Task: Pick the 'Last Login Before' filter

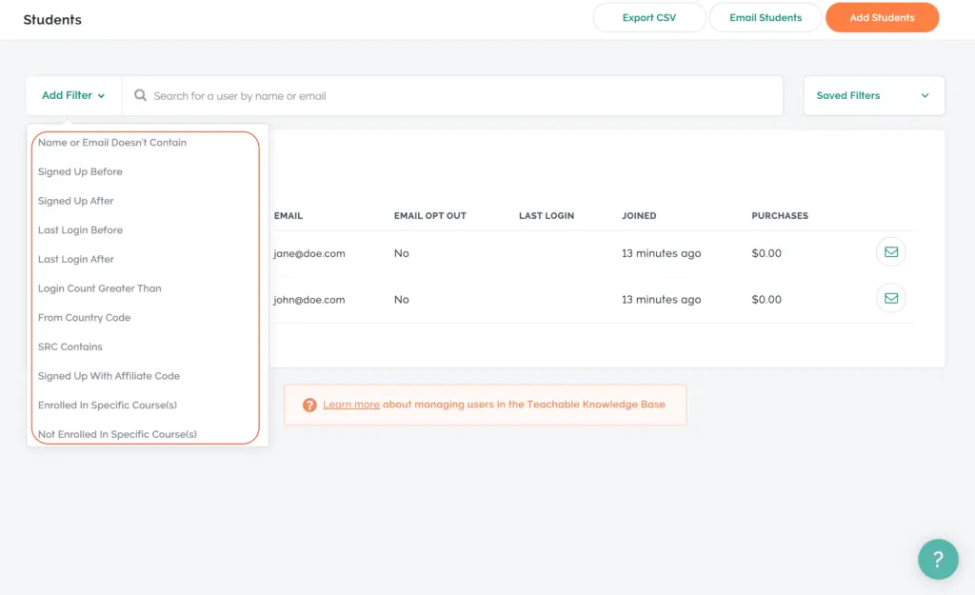Action: coord(80,230)
